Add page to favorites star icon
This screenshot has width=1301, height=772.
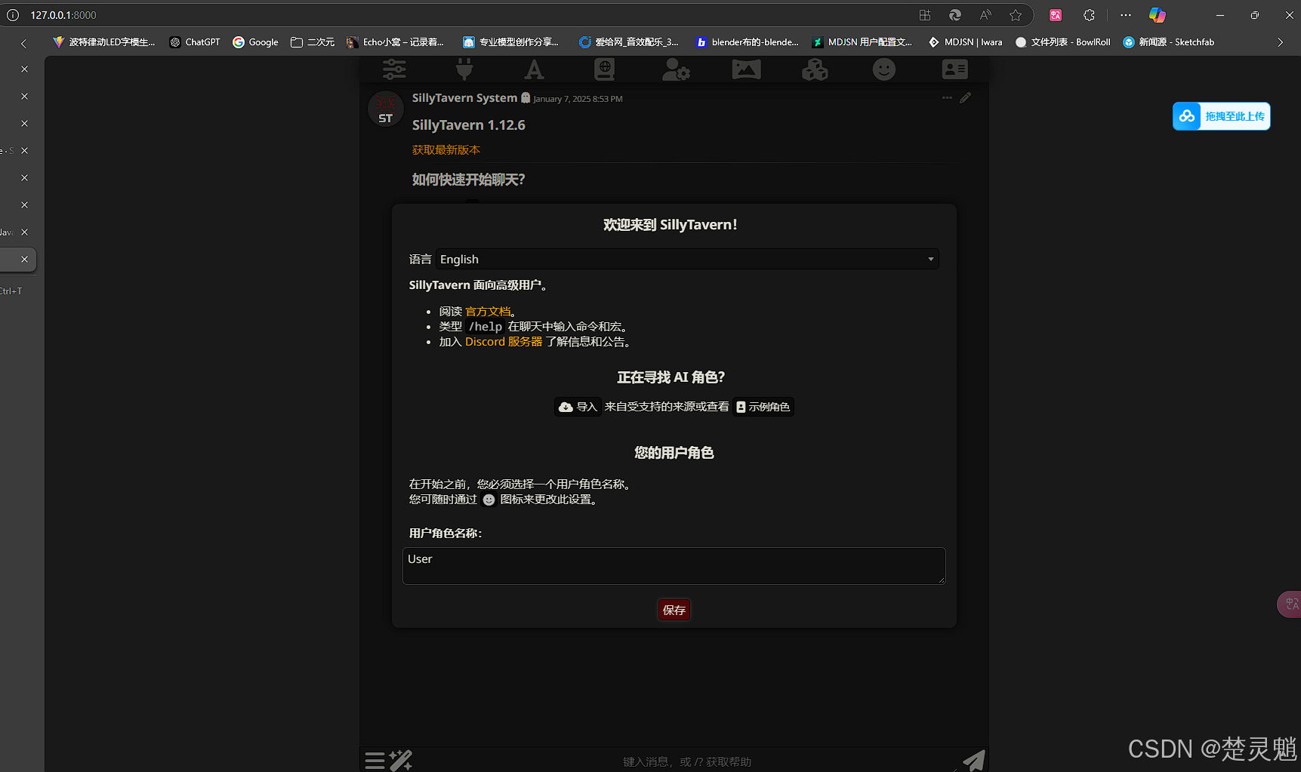(1016, 15)
